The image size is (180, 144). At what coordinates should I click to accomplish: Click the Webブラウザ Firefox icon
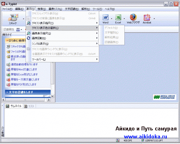click(x=133, y=19)
